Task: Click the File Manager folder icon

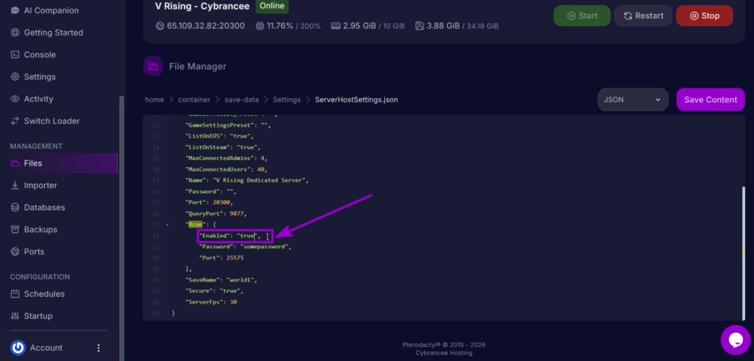Action: pyautogui.click(x=153, y=66)
